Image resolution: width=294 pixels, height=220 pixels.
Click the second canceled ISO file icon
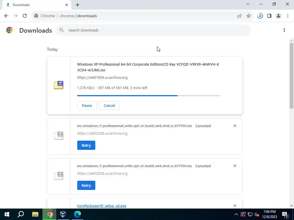pyautogui.click(x=59, y=176)
